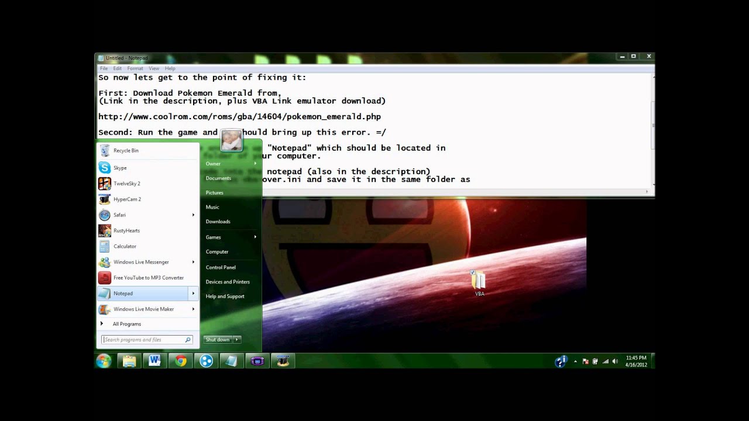Open the volume speaker tray icon
The image size is (749, 421).
tap(614, 361)
